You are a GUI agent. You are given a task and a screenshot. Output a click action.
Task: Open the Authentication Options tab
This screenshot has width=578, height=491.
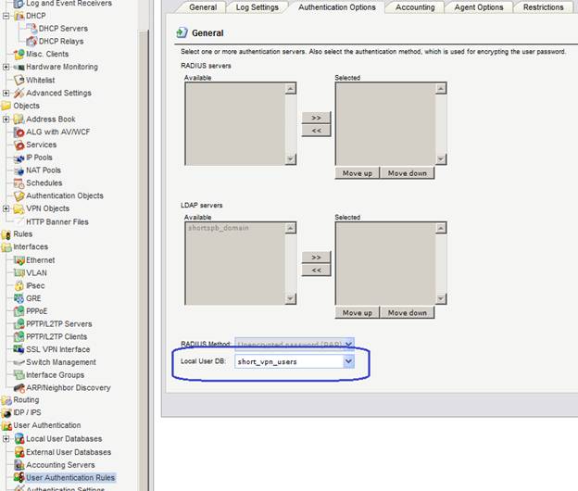pyautogui.click(x=337, y=7)
